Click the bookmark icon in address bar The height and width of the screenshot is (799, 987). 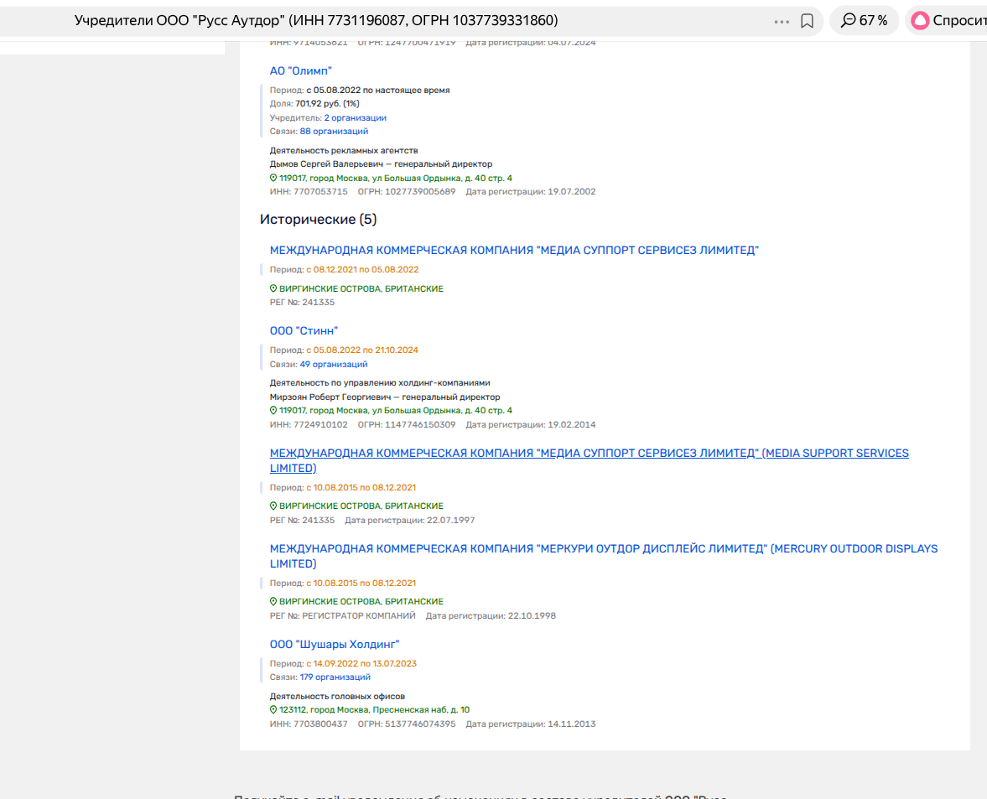click(807, 21)
